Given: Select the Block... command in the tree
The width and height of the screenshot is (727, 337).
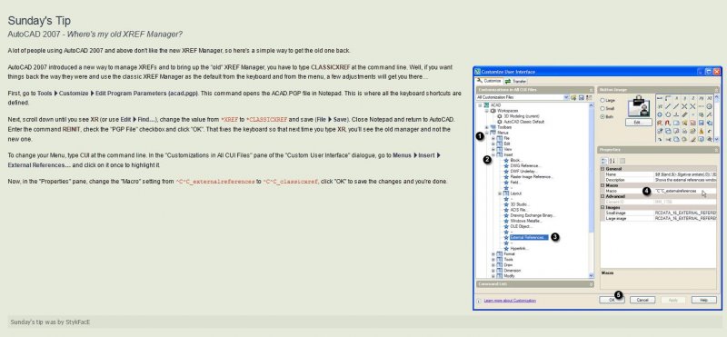Looking at the screenshot, I should (x=516, y=161).
